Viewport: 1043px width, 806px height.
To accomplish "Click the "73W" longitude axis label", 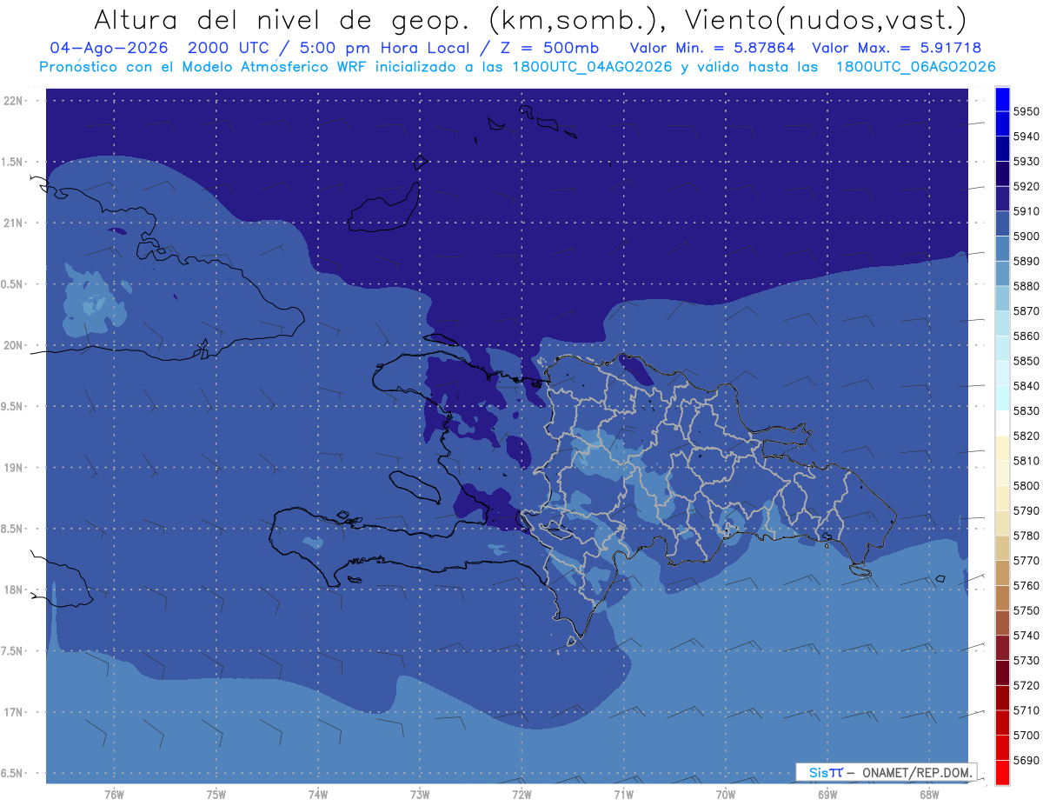I will tap(420, 795).
